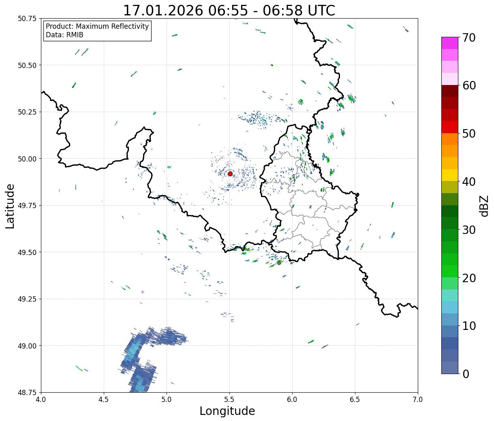Click the dark maroon colorbar segment below 60

tap(450, 91)
